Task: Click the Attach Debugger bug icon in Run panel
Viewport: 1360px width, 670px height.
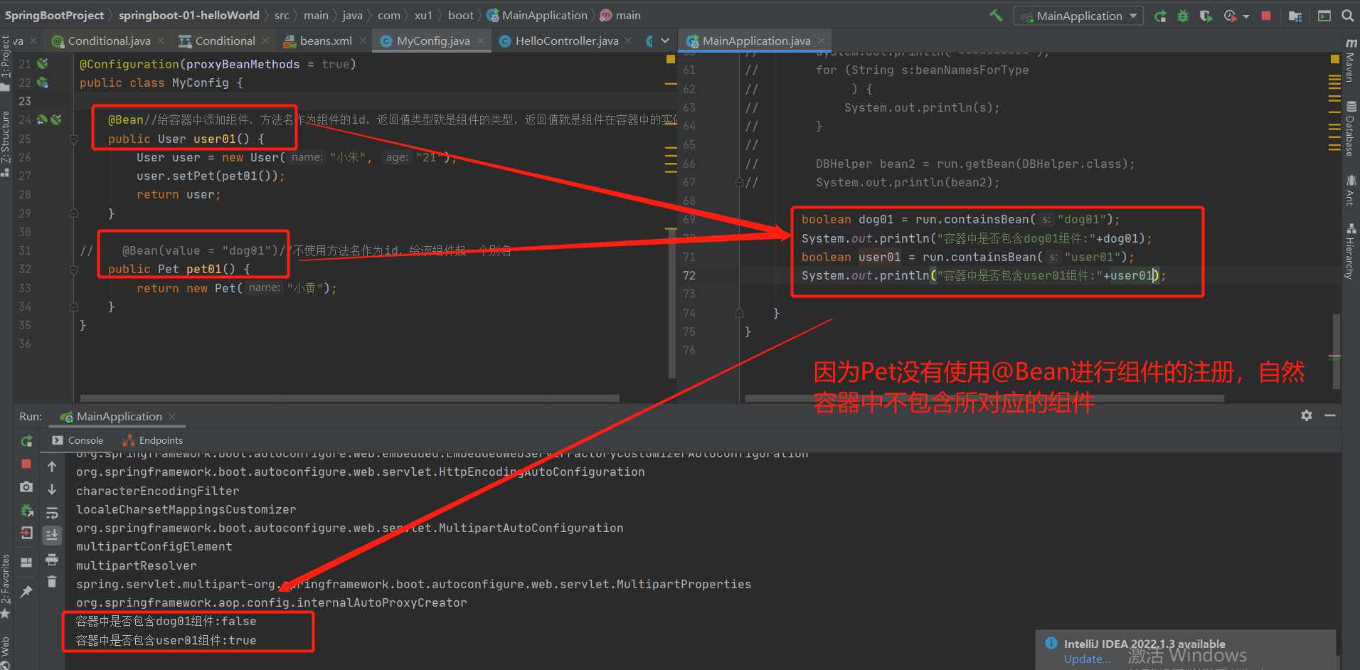Action: 26,510
